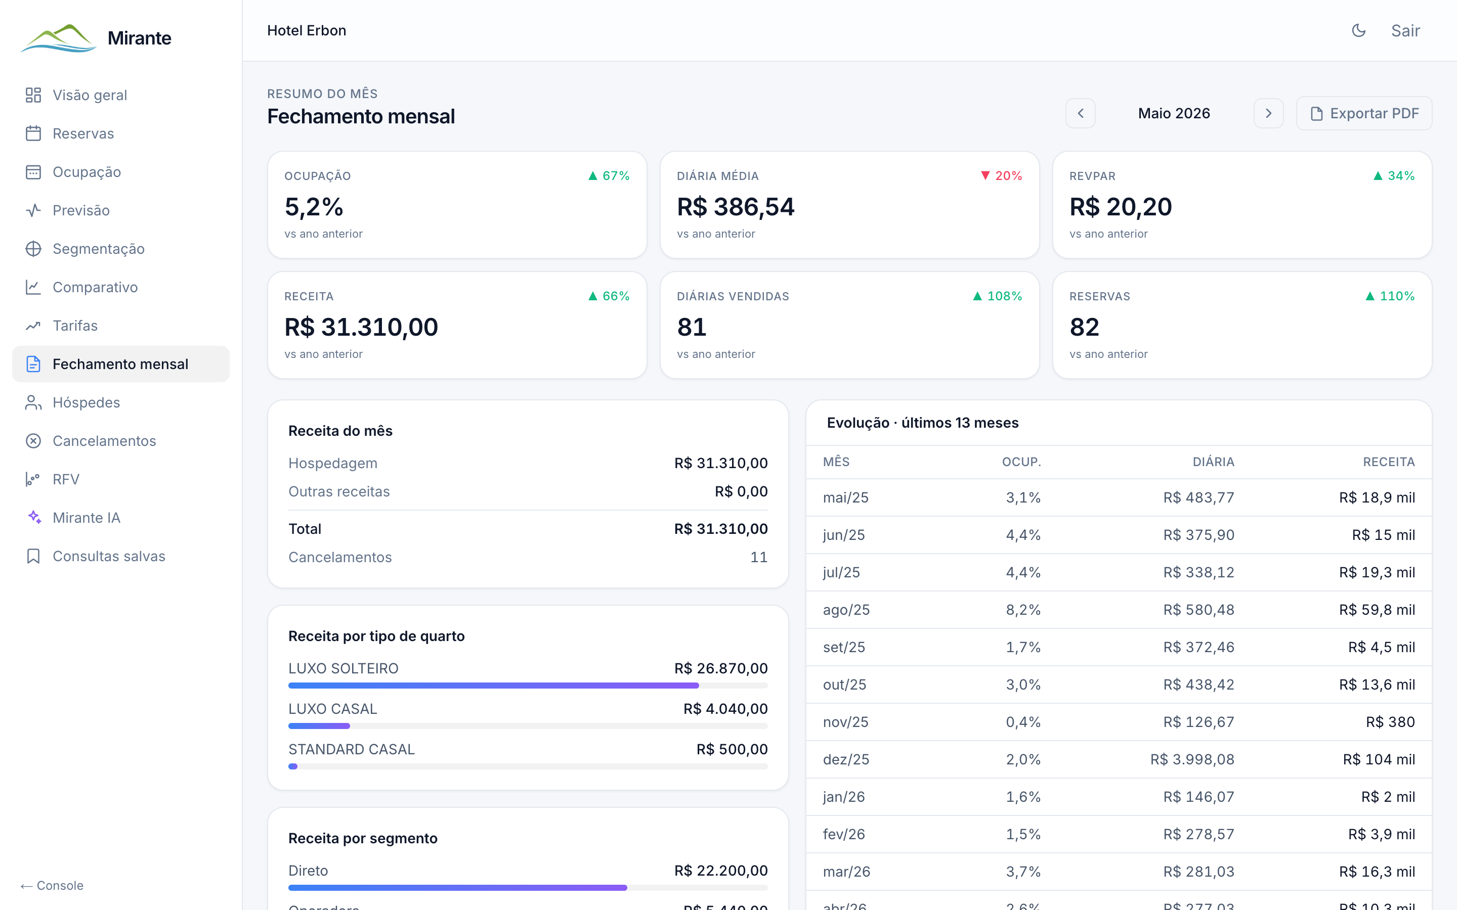The image size is (1457, 910).
Task: Click the Cancelamentos circled X icon
Action: (33, 441)
